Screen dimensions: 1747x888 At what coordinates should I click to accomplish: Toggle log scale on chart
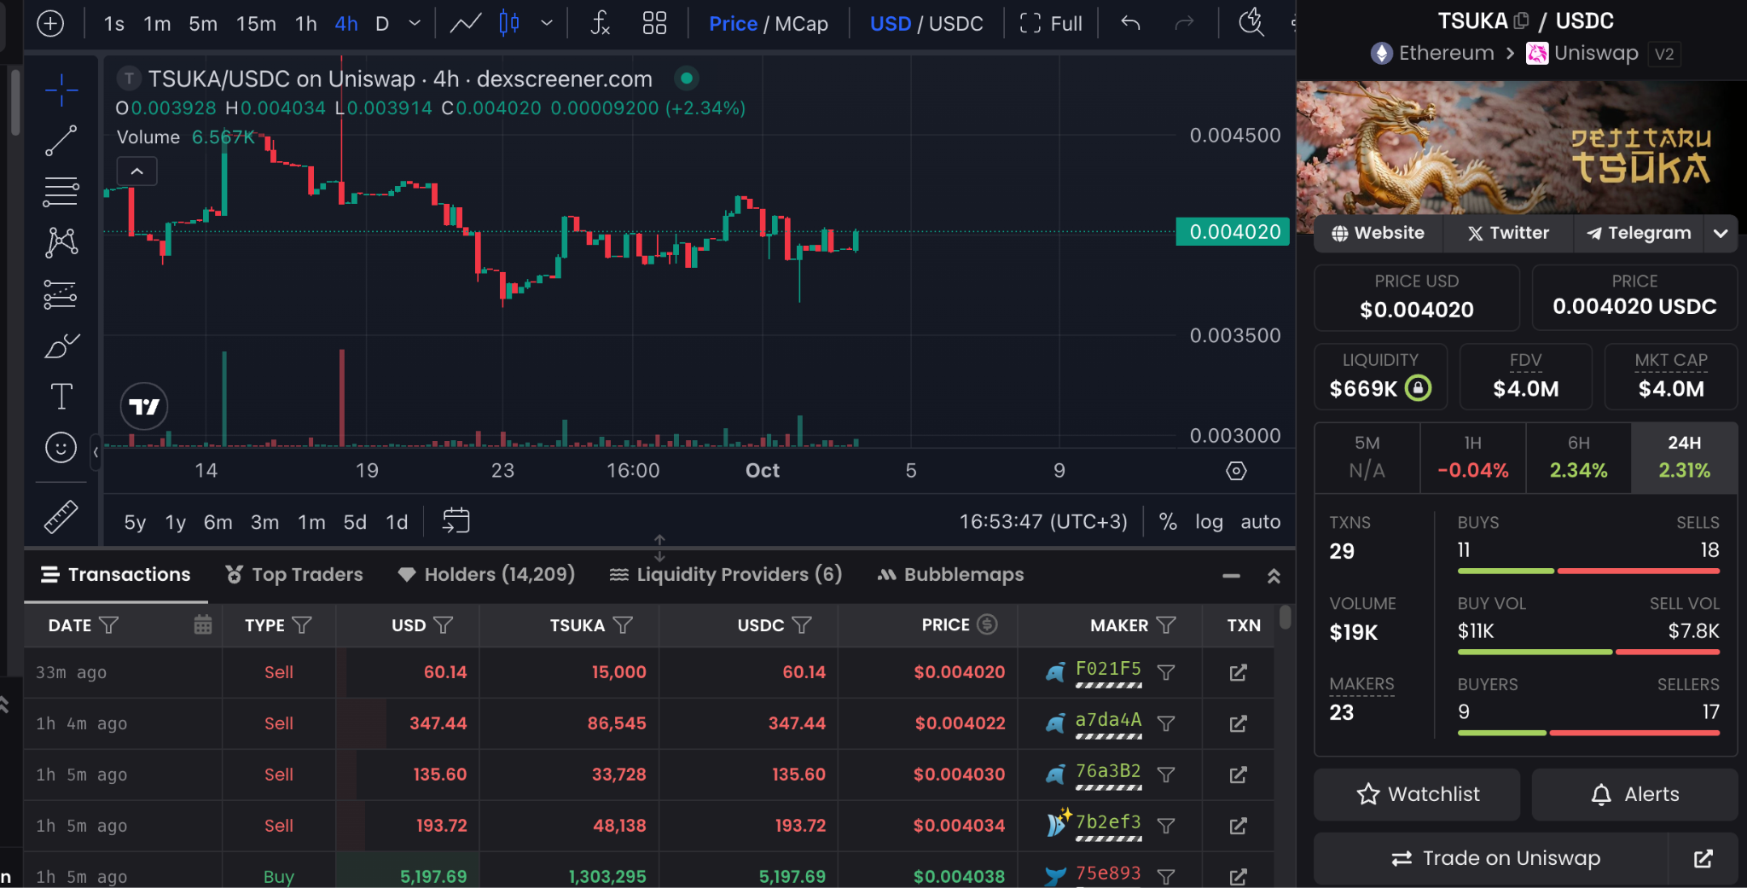pyautogui.click(x=1209, y=522)
